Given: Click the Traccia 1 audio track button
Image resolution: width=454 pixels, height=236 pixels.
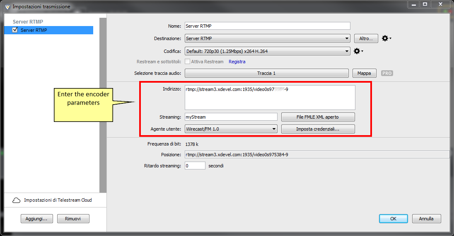Looking at the screenshot, I should click(x=266, y=73).
